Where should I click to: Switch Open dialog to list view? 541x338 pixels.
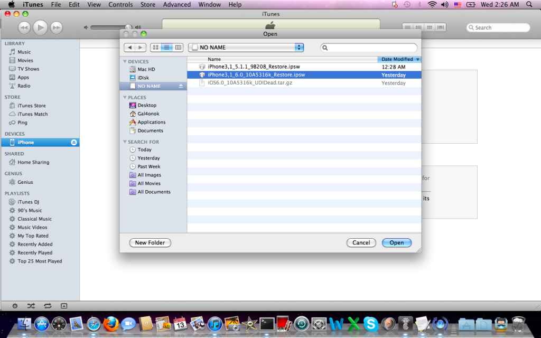coord(166,48)
